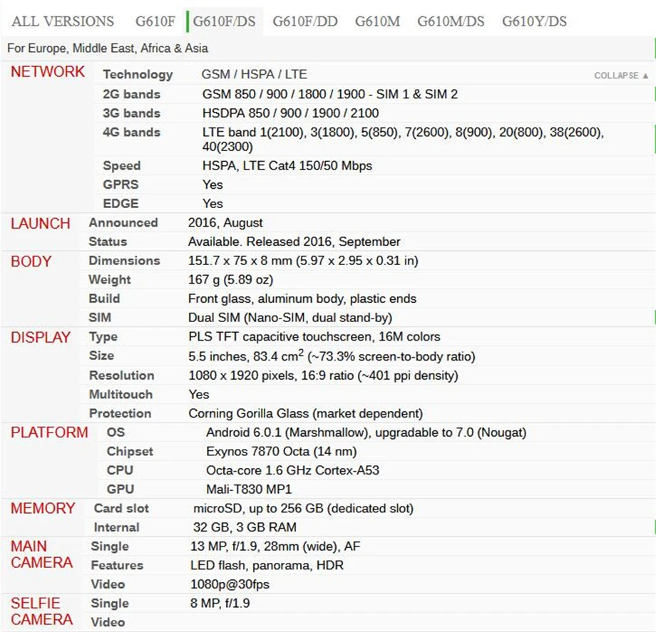Click the 4G bands label
Image resolution: width=656 pixels, height=632 pixels.
click(x=132, y=132)
